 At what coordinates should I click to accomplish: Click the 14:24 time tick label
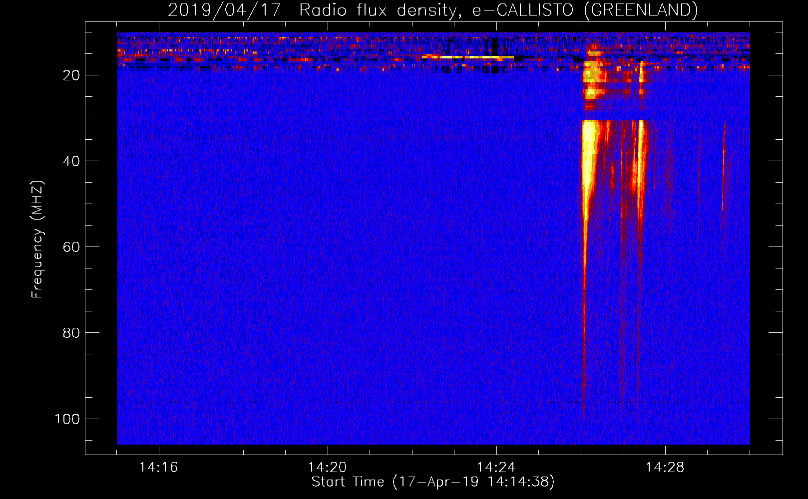pos(496,468)
